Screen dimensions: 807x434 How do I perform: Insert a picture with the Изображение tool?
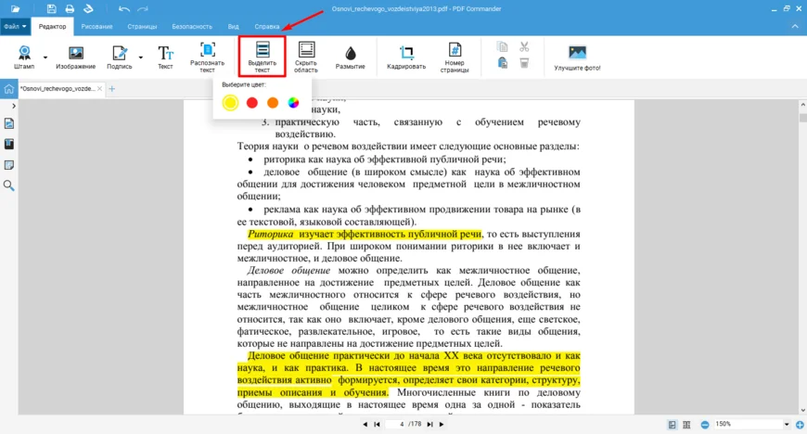click(76, 57)
